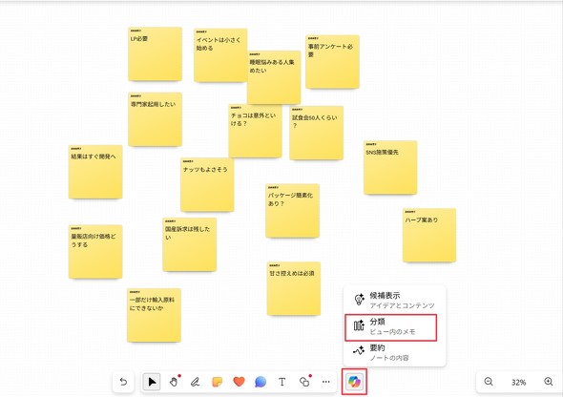The height and width of the screenshot is (397, 563).
Task: Select the arrow pointer tool
Action: point(152,382)
